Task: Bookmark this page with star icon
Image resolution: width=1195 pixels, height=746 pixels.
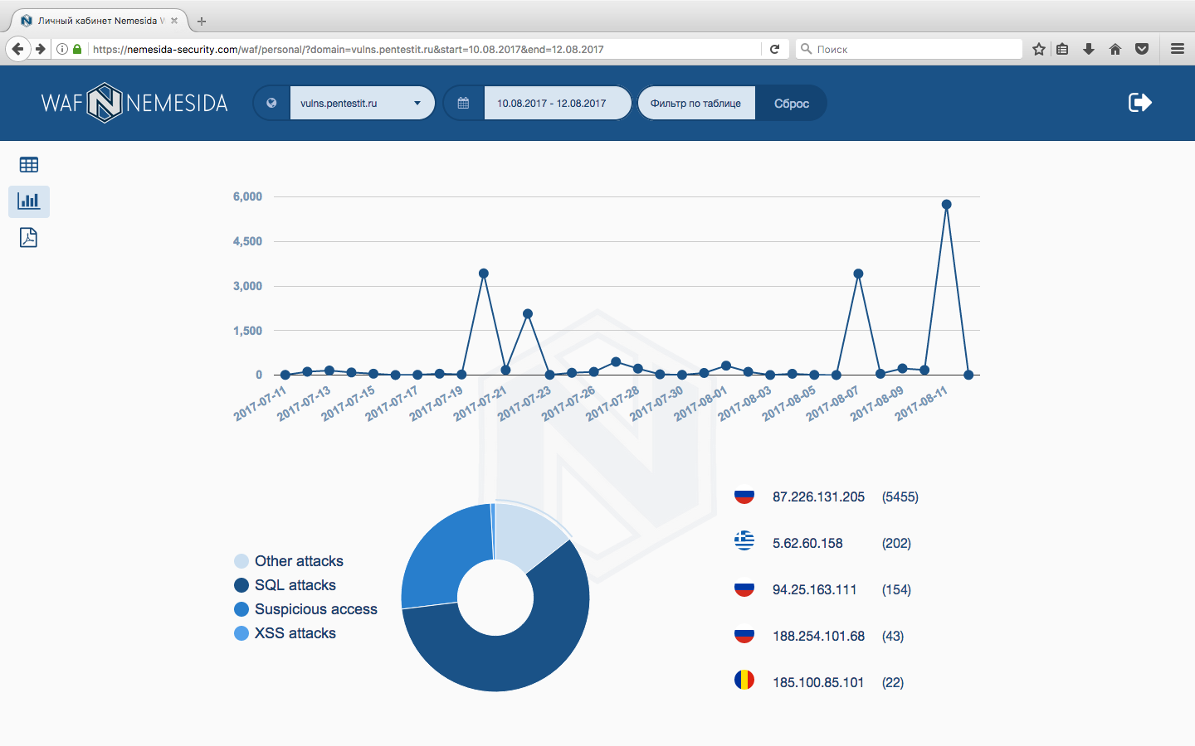Action: pyautogui.click(x=1038, y=49)
